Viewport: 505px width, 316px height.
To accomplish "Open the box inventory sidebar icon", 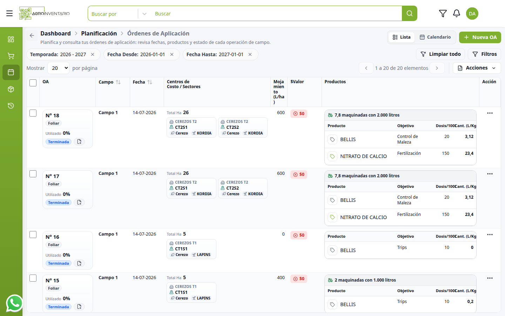I will click(11, 89).
